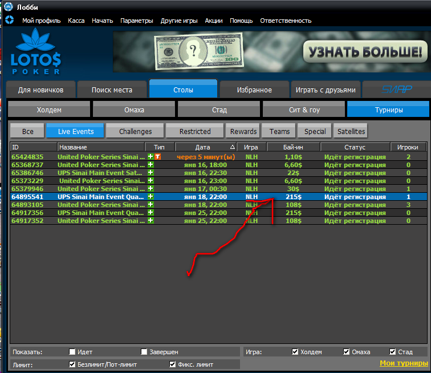Click the Lotos Poker logo
431x373 pixels.
pos(36,51)
